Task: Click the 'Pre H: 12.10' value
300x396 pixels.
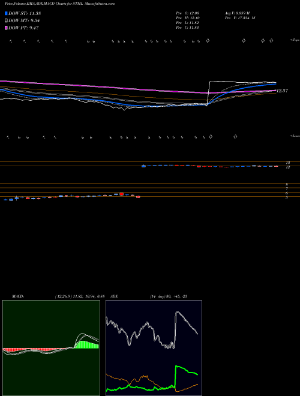Action: (188, 18)
